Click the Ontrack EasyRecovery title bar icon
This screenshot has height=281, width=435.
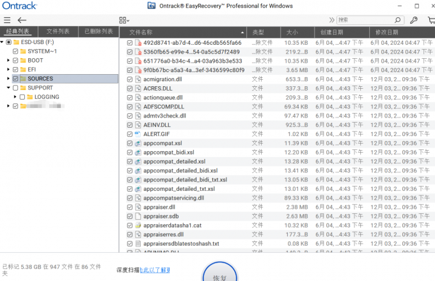click(x=152, y=6)
